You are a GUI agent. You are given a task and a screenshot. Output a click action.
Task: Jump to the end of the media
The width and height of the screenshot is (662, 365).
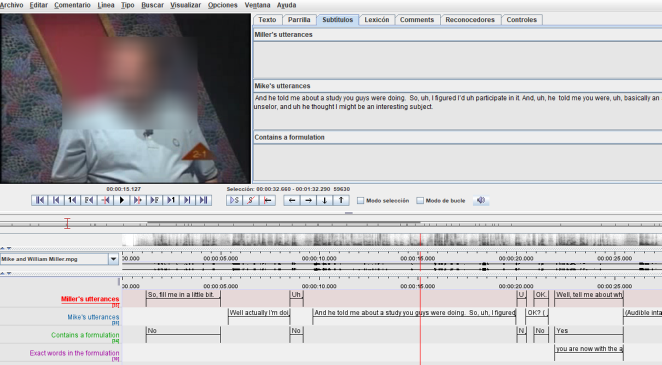[204, 201]
